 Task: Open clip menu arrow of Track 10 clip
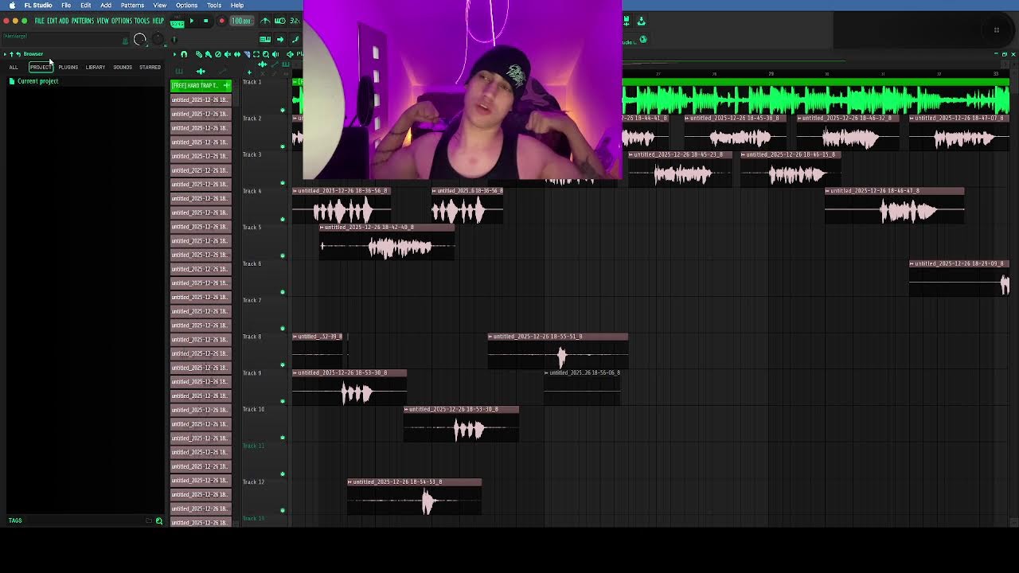coord(407,409)
